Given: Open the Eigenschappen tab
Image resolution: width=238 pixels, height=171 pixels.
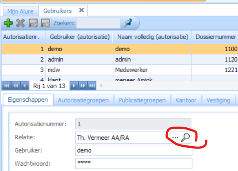Looking at the screenshot, I should [x=28, y=100].
